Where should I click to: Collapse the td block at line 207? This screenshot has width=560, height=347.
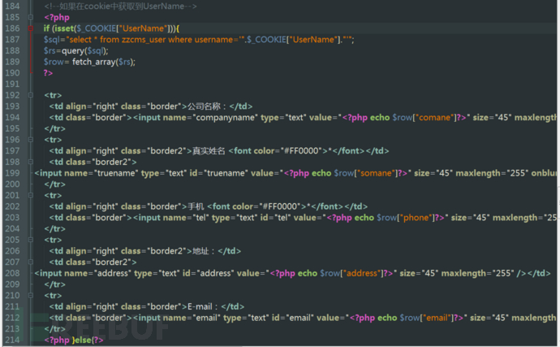(x=31, y=262)
